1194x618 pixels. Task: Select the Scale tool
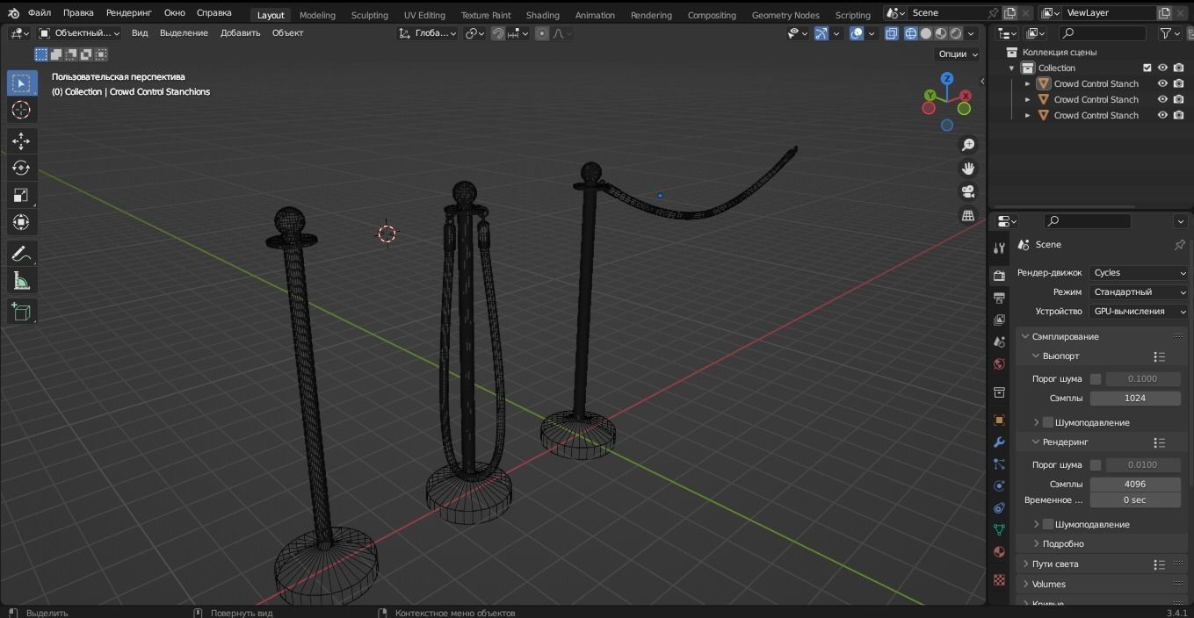[22, 195]
